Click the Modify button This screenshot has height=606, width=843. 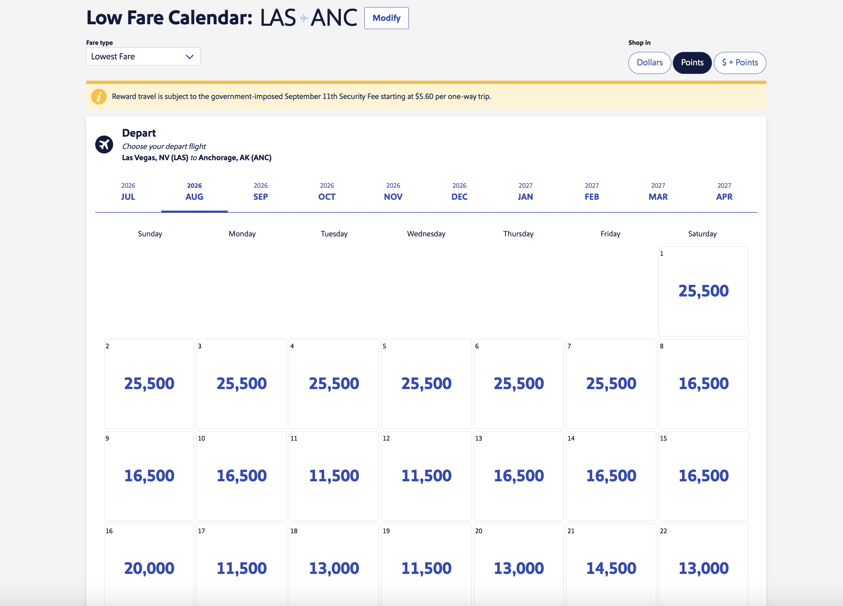(386, 18)
